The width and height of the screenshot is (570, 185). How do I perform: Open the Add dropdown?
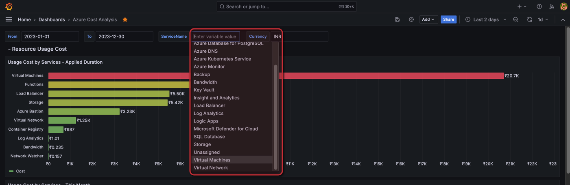(x=428, y=19)
